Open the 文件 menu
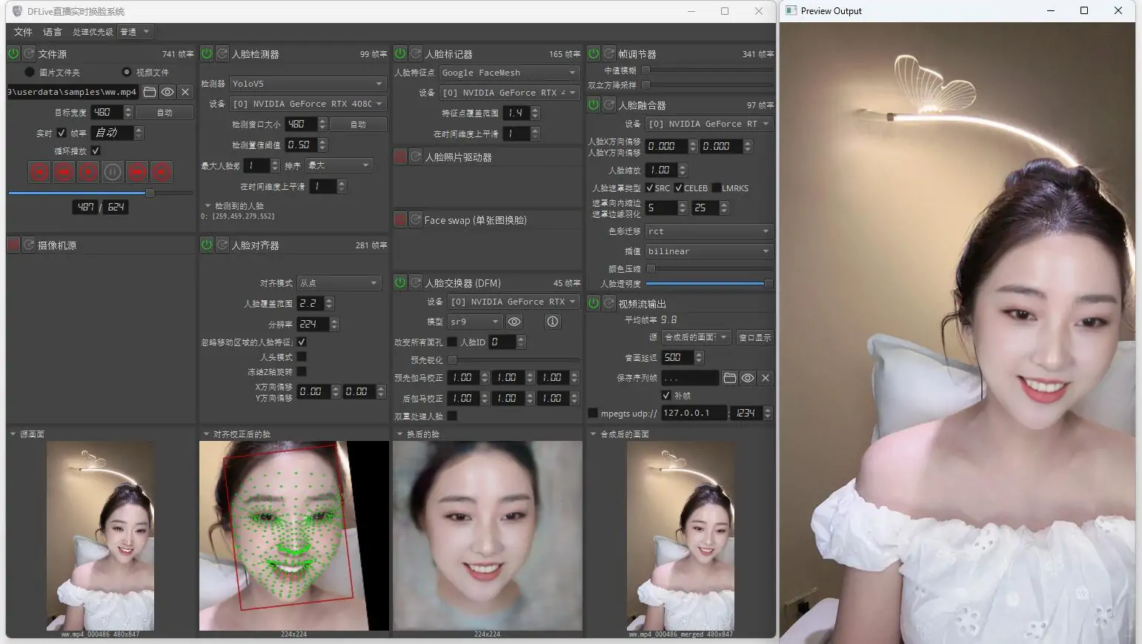1142x644 pixels. coord(23,32)
